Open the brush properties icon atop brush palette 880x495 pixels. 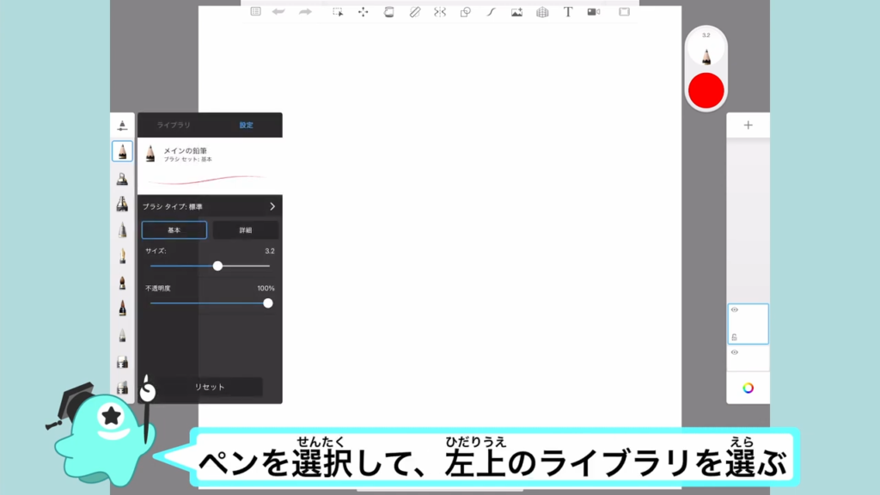tap(122, 125)
